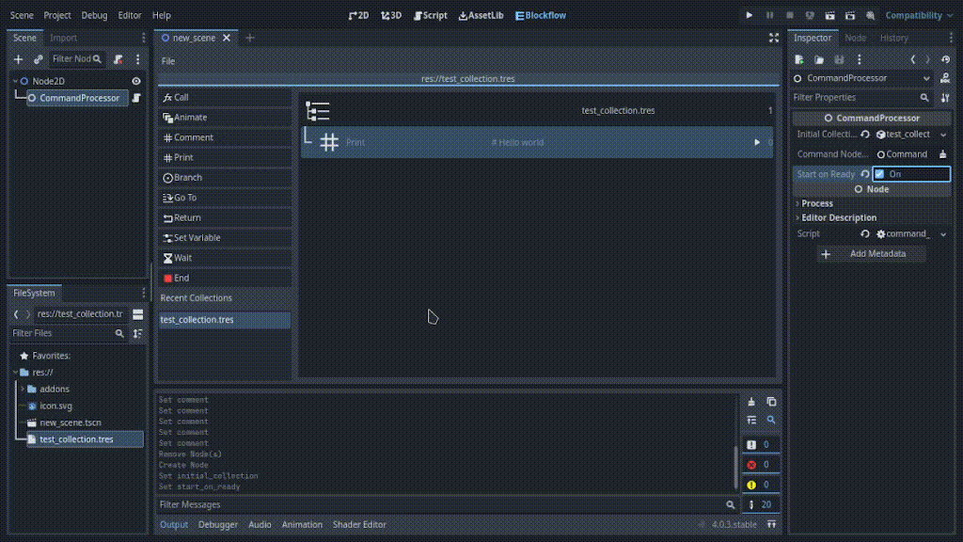This screenshot has height=542, width=963.
Task: Copy the output log contents
Action: tap(771, 402)
